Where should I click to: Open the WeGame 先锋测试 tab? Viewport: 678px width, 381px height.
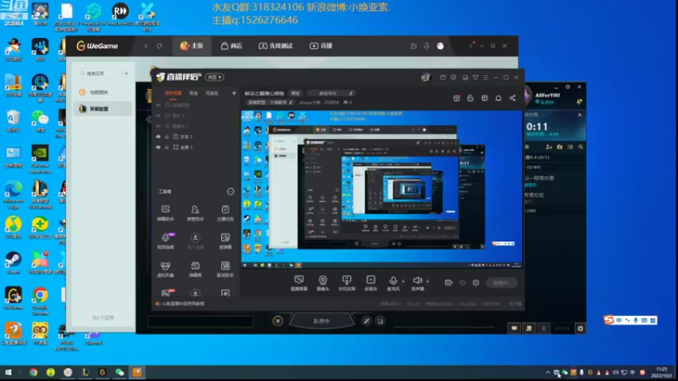pos(276,46)
